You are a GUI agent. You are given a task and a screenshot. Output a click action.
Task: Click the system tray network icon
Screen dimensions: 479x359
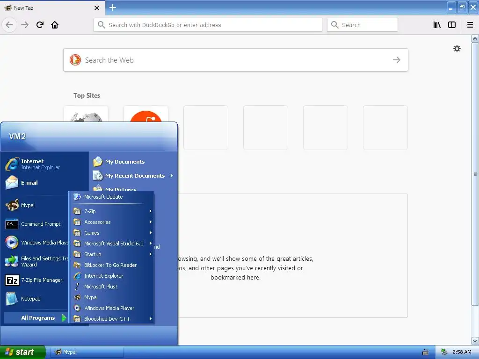pyautogui.click(x=444, y=352)
